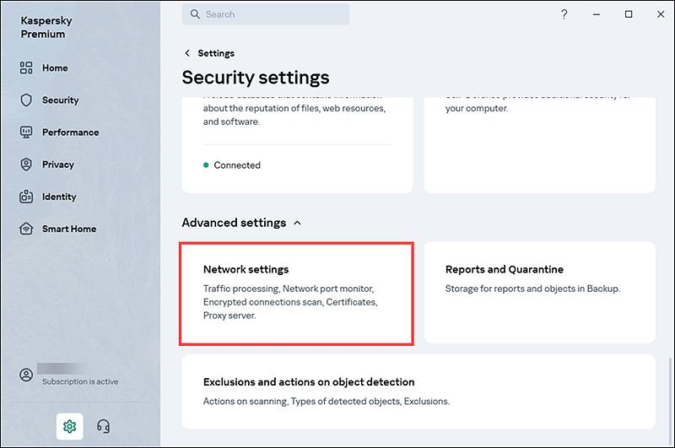Click the Security shield icon

[26, 100]
